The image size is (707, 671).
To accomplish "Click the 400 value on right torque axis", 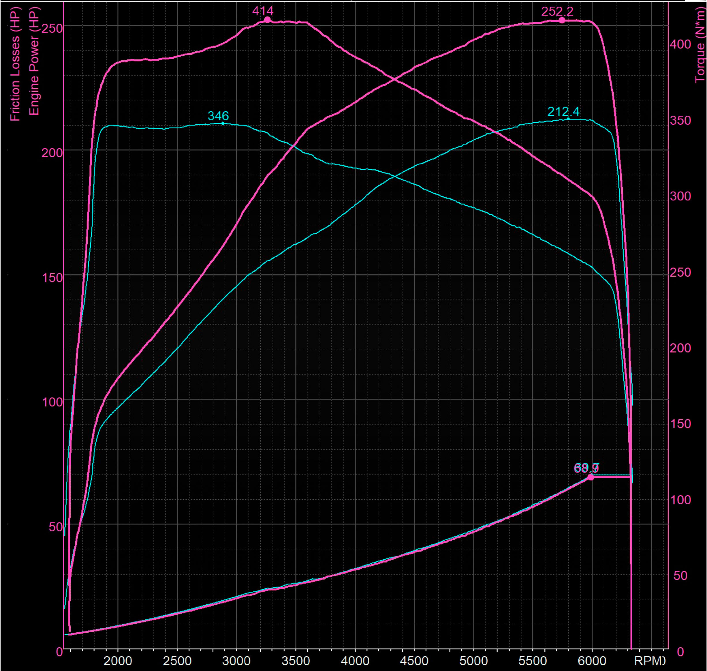I will click(x=680, y=44).
